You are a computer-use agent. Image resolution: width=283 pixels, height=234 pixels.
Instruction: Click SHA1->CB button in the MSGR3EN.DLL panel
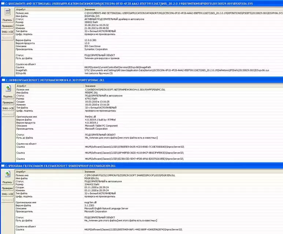click(x=7, y=194)
